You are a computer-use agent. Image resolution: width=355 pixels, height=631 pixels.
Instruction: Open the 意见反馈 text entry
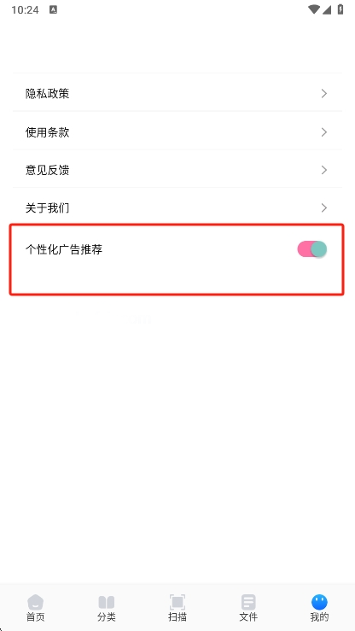pos(48,170)
